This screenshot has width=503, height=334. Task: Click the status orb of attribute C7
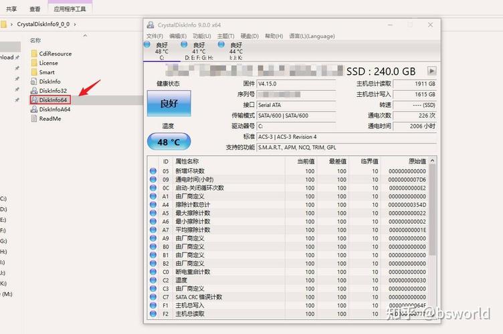click(153, 297)
